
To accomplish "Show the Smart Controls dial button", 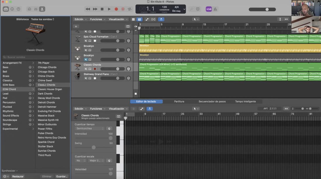I will pos(29,9).
